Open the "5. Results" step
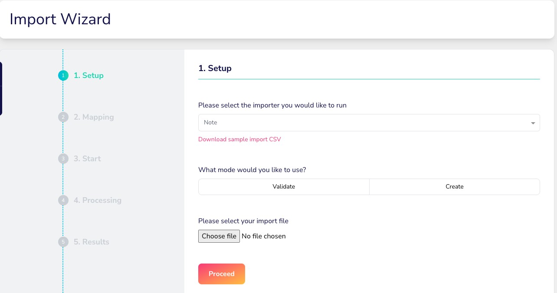Screen dimensions: 557x293 click(x=92, y=242)
